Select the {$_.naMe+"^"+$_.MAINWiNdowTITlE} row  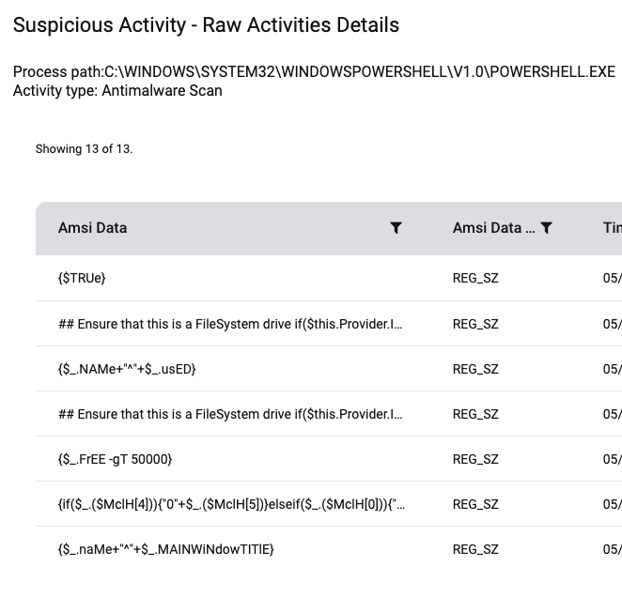[x=329, y=549]
